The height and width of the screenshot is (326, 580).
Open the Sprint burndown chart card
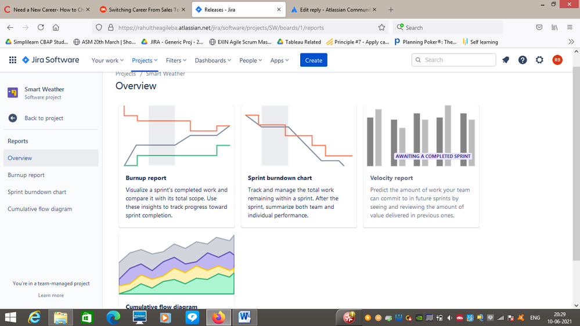pyautogui.click(x=299, y=166)
